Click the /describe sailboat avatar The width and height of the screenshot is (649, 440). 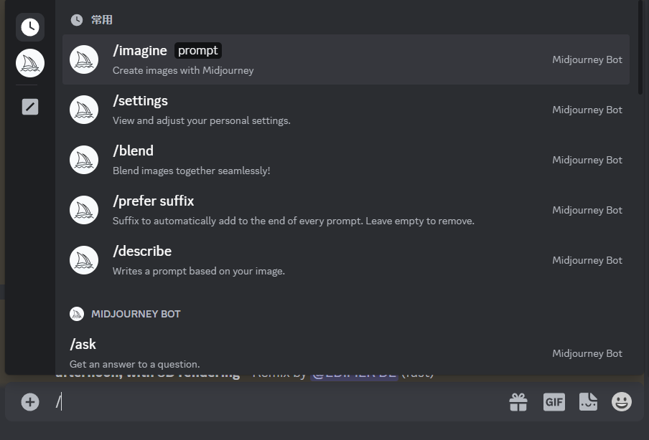(84, 260)
